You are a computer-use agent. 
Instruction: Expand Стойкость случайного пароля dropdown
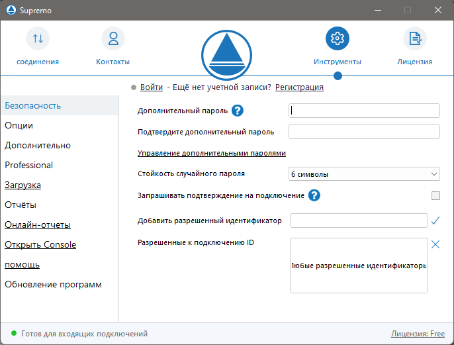point(365,174)
